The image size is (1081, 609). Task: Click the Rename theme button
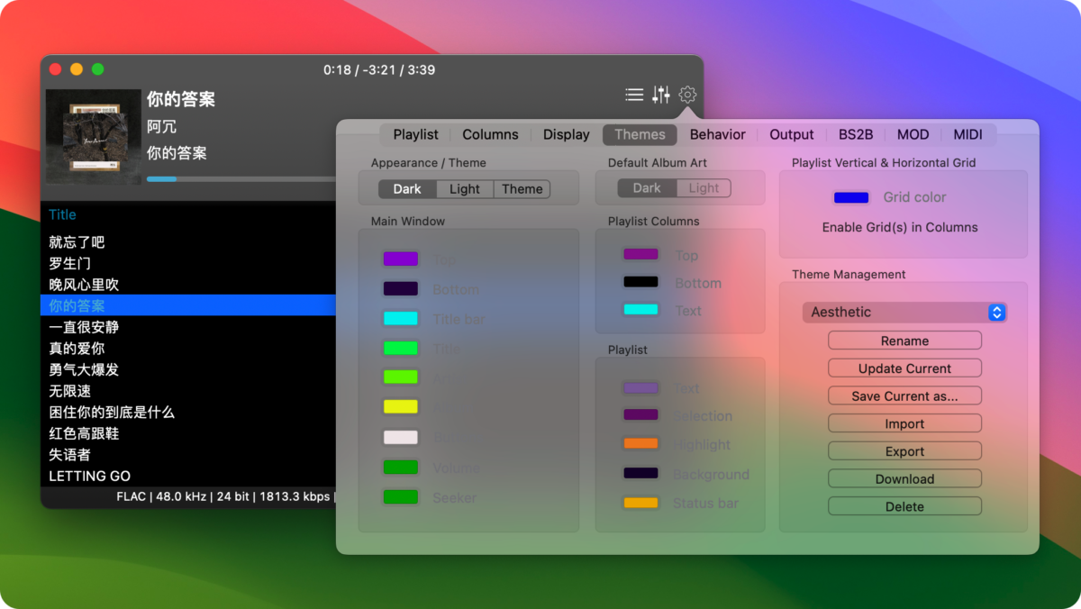[x=904, y=341]
